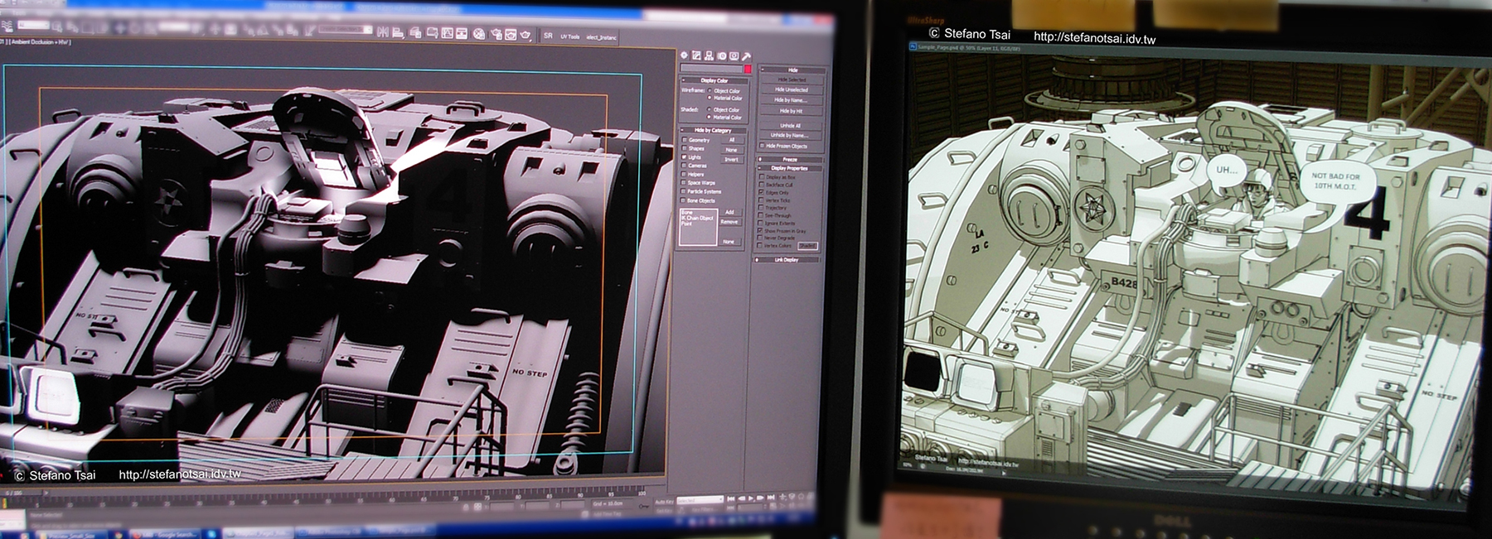Image resolution: width=1492 pixels, height=539 pixels.
Task: Select Shaded Object Color radio button
Action: point(710,110)
